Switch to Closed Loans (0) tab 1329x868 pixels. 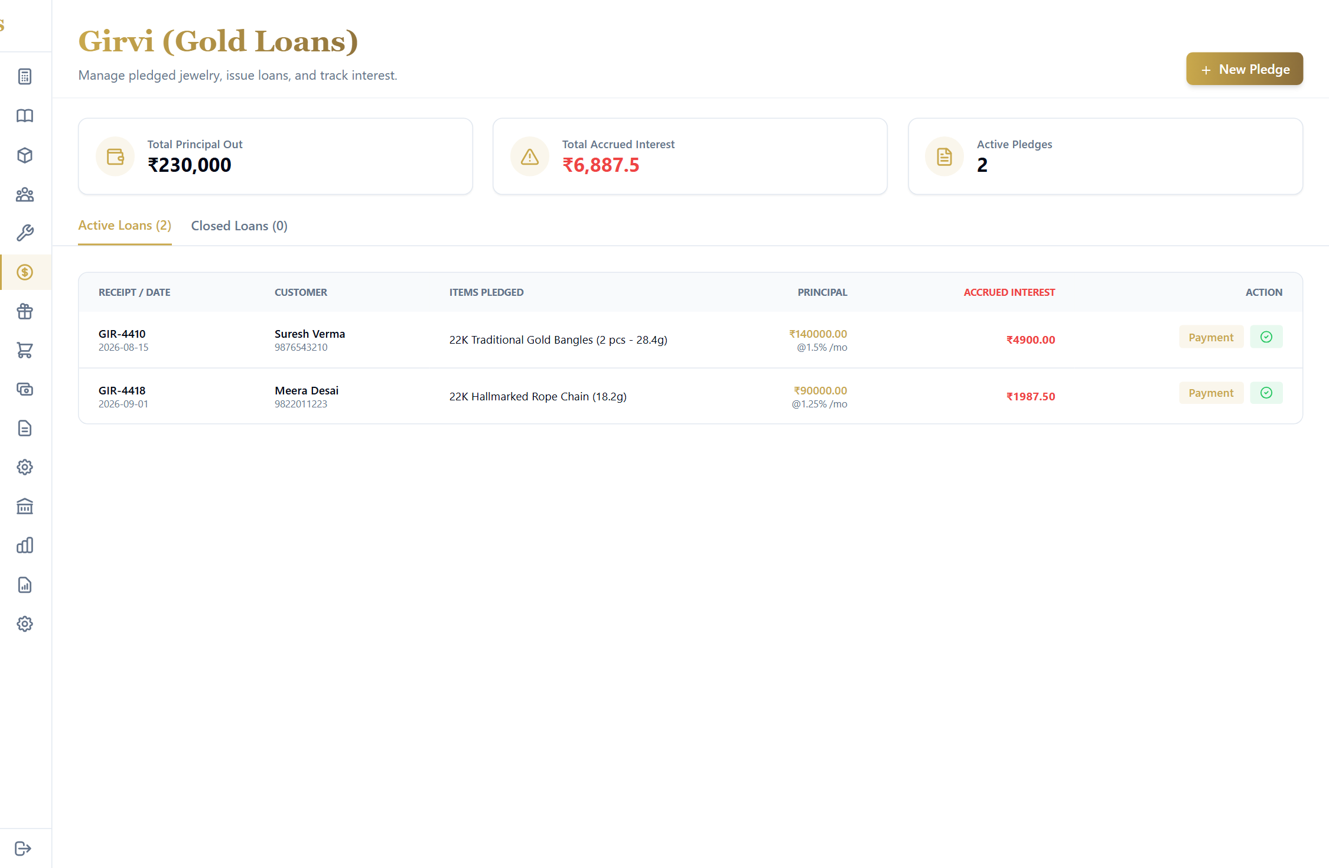click(x=239, y=226)
